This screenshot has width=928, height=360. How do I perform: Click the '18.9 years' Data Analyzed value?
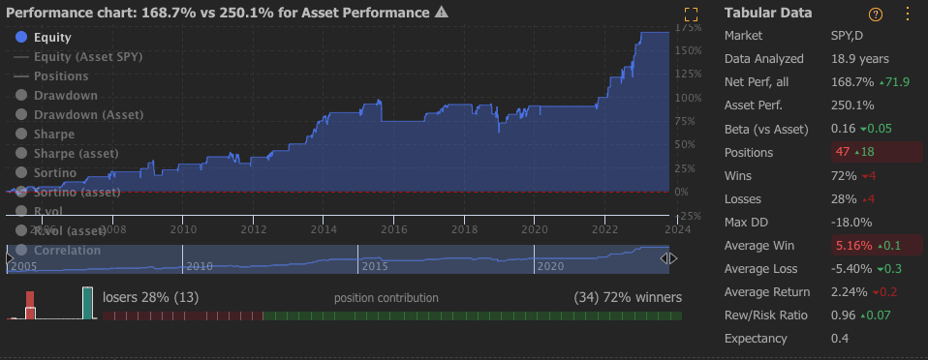[x=860, y=59]
